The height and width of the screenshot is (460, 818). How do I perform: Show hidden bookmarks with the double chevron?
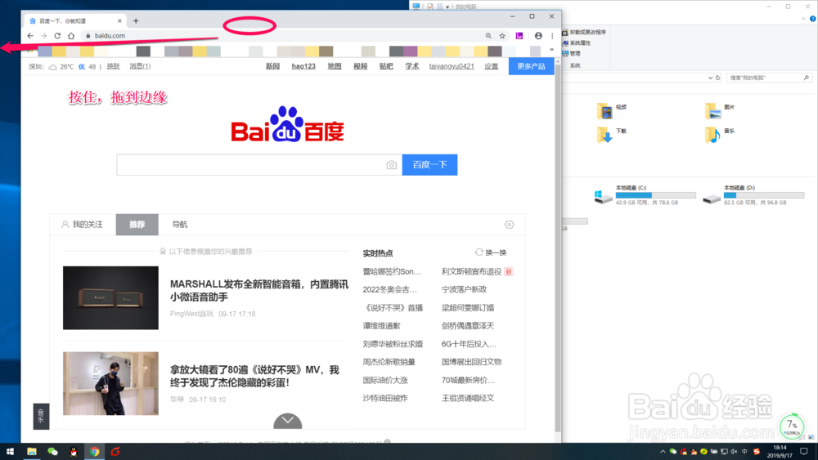pyautogui.click(x=551, y=50)
